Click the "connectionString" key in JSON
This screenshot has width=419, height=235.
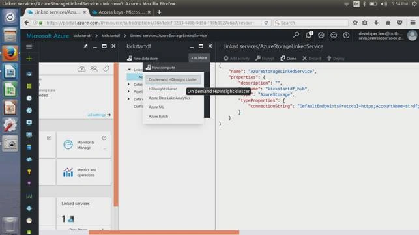tap(270, 106)
